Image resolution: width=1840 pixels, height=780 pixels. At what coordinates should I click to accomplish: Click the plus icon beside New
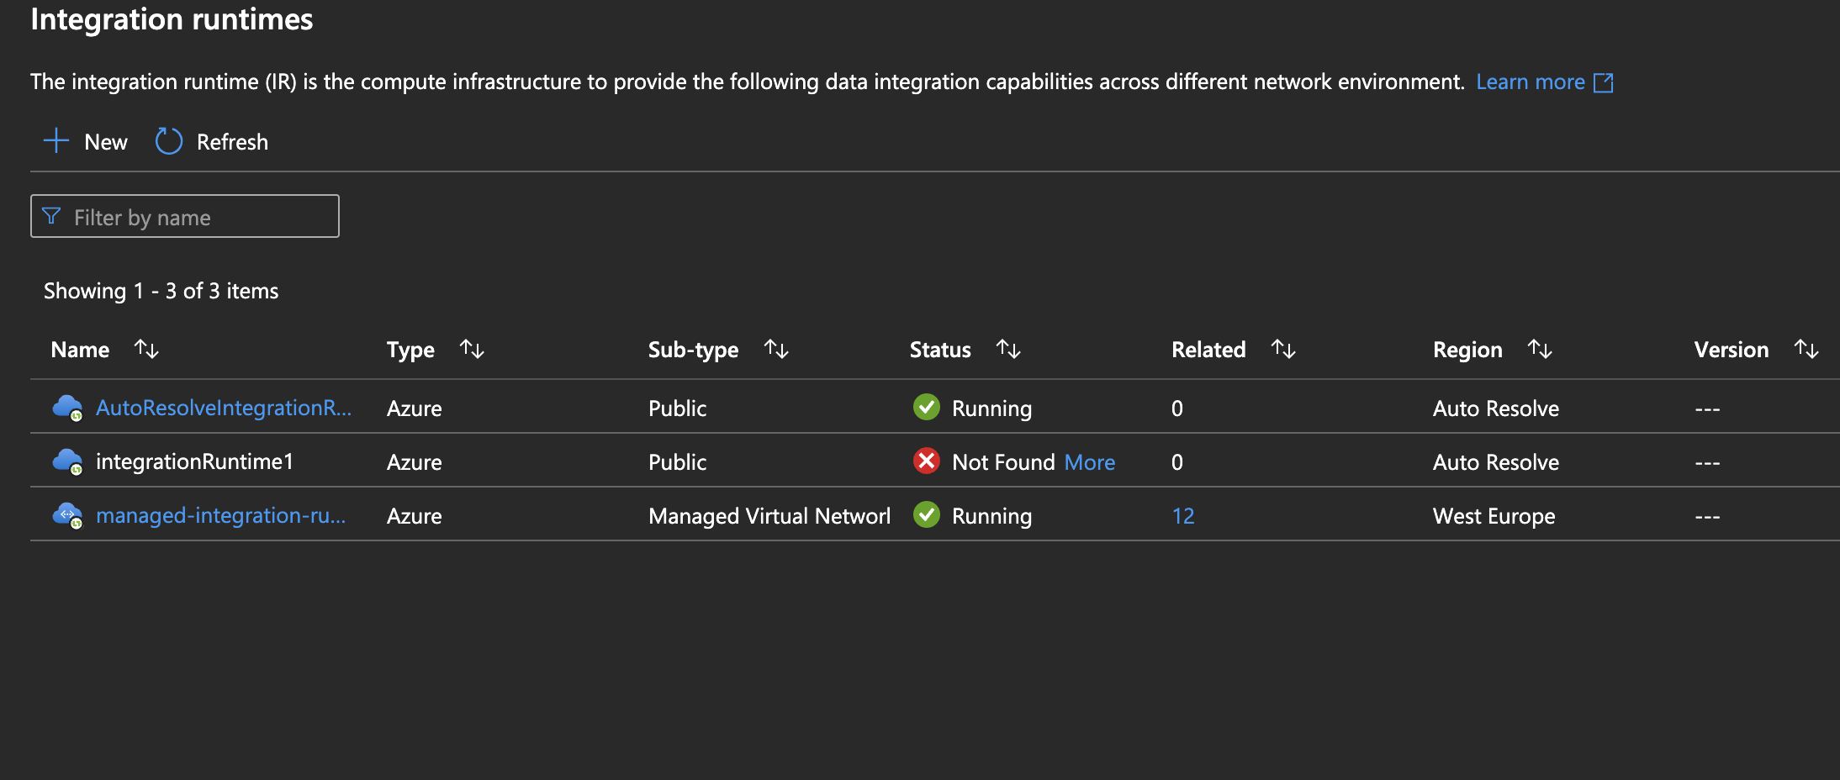click(56, 141)
